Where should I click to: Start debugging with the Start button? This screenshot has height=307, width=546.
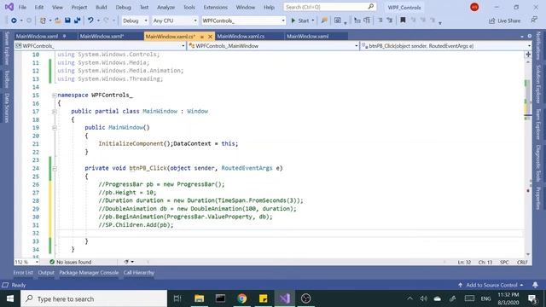click(x=299, y=20)
